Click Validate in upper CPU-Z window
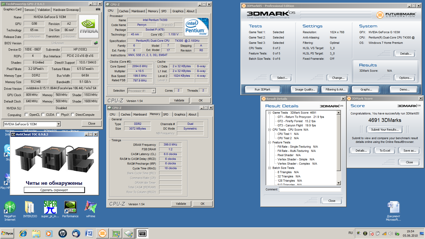425x239 pixels. [x=179, y=100]
